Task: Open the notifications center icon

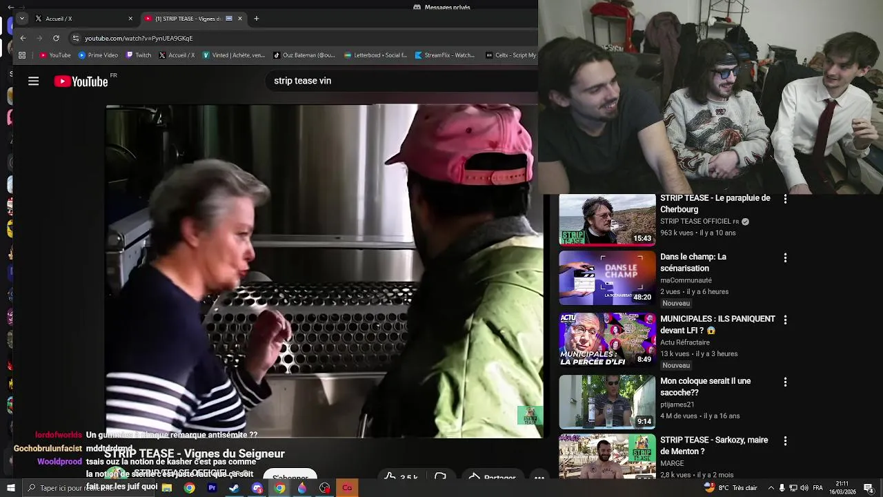Action: click(x=869, y=488)
